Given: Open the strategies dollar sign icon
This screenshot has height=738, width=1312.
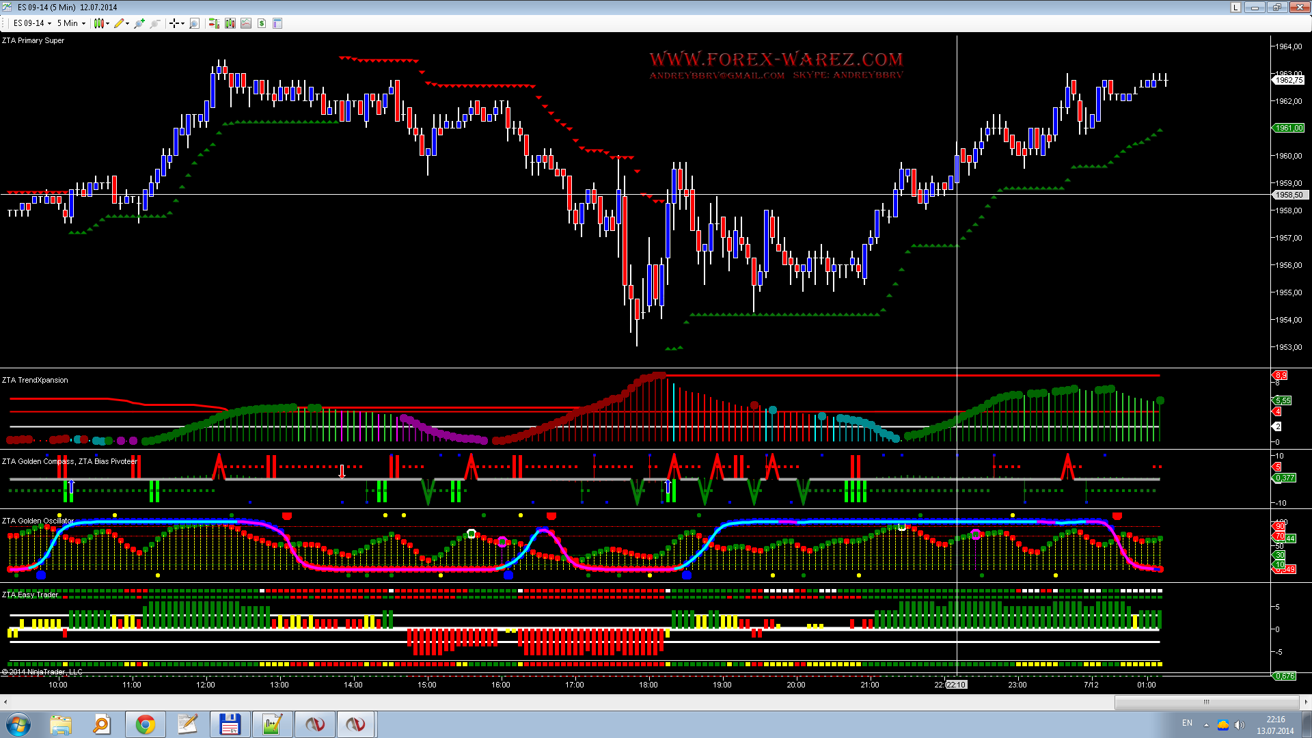Looking at the screenshot, I should pyautogui.click(x=262, y=23).
